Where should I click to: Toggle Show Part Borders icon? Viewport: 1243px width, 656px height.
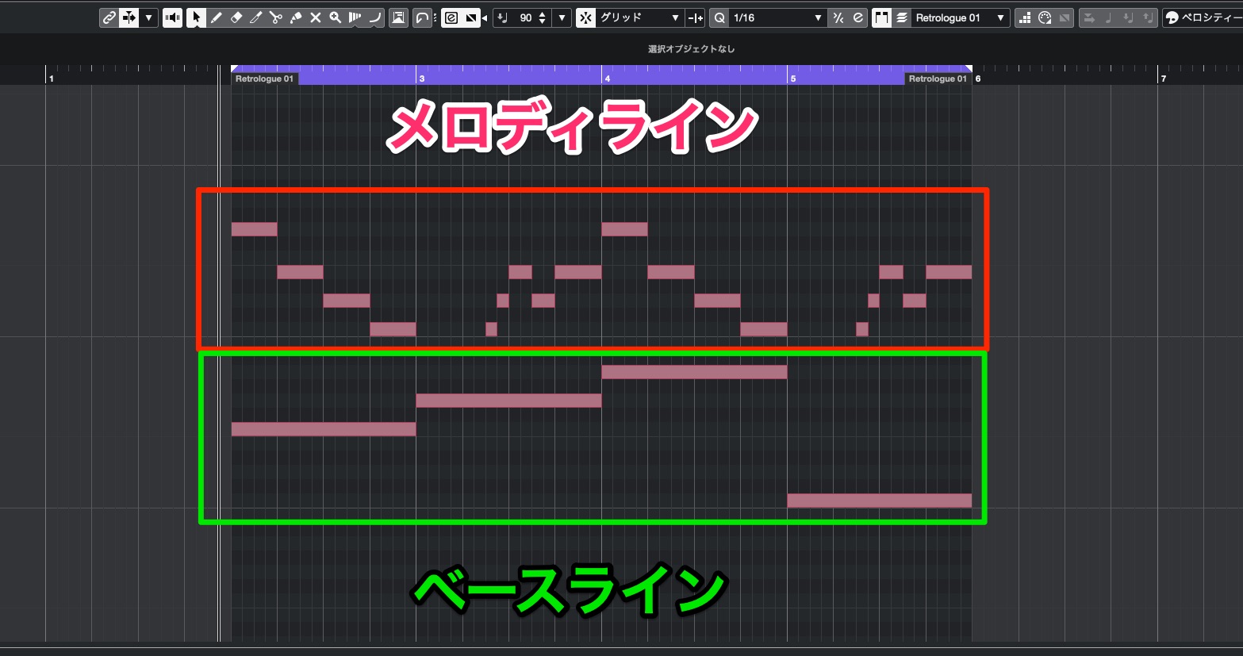click(881, 17)
